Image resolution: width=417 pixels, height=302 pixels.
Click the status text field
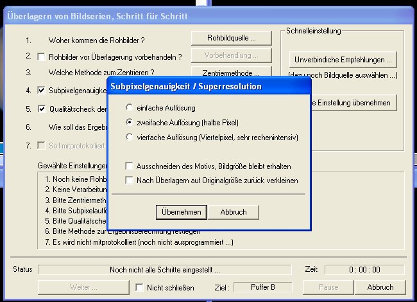pos(164,270)
